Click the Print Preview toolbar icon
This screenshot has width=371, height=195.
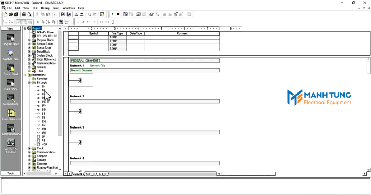click(x=29, y=14)
